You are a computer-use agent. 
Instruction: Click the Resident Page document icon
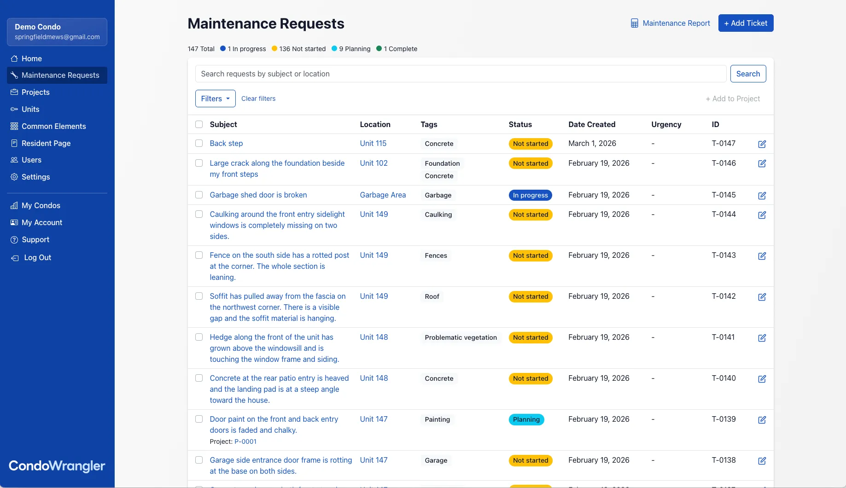[x=14, y=143]
